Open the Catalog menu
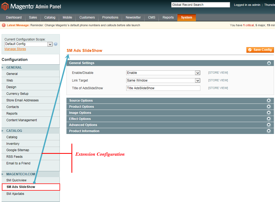275x202 pixels. 50,17
